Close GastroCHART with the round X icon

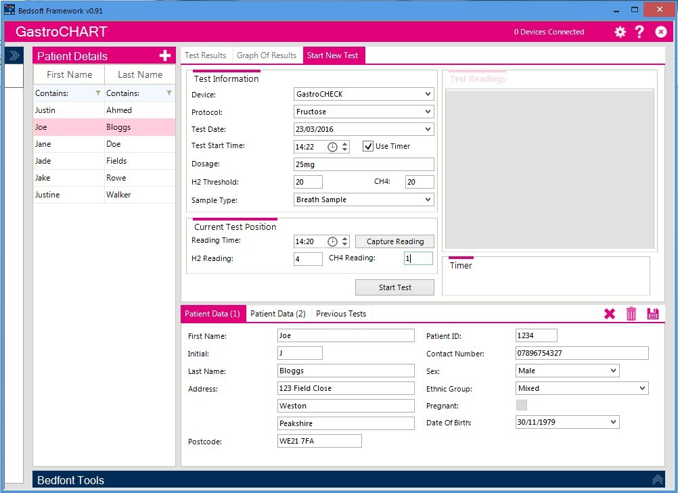660,32
